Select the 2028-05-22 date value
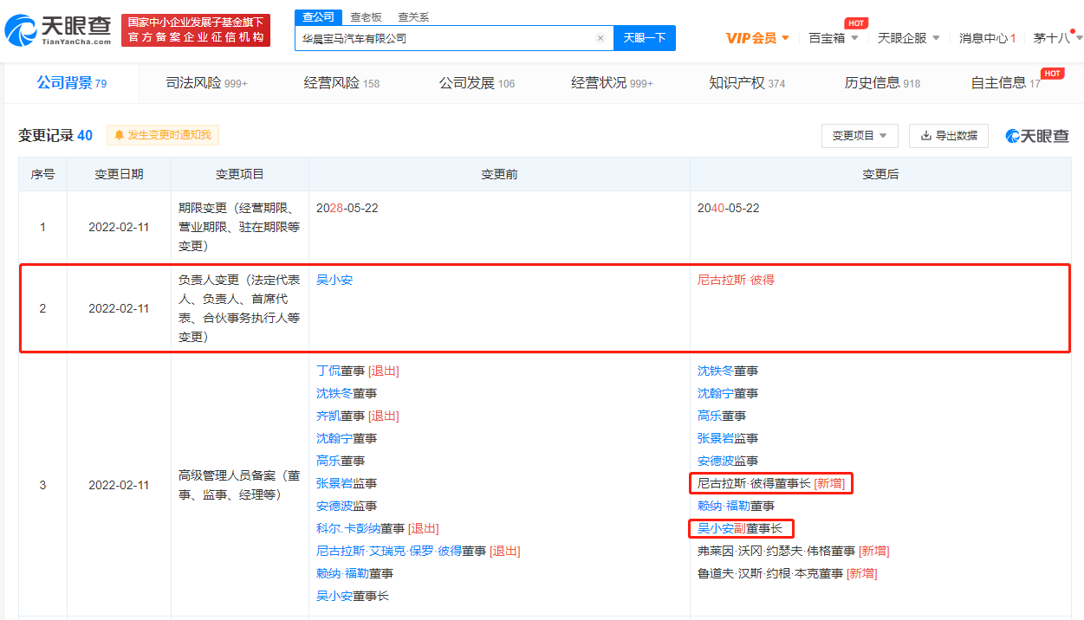Viewport: 1084px width, 620px height. click(347, 209)
